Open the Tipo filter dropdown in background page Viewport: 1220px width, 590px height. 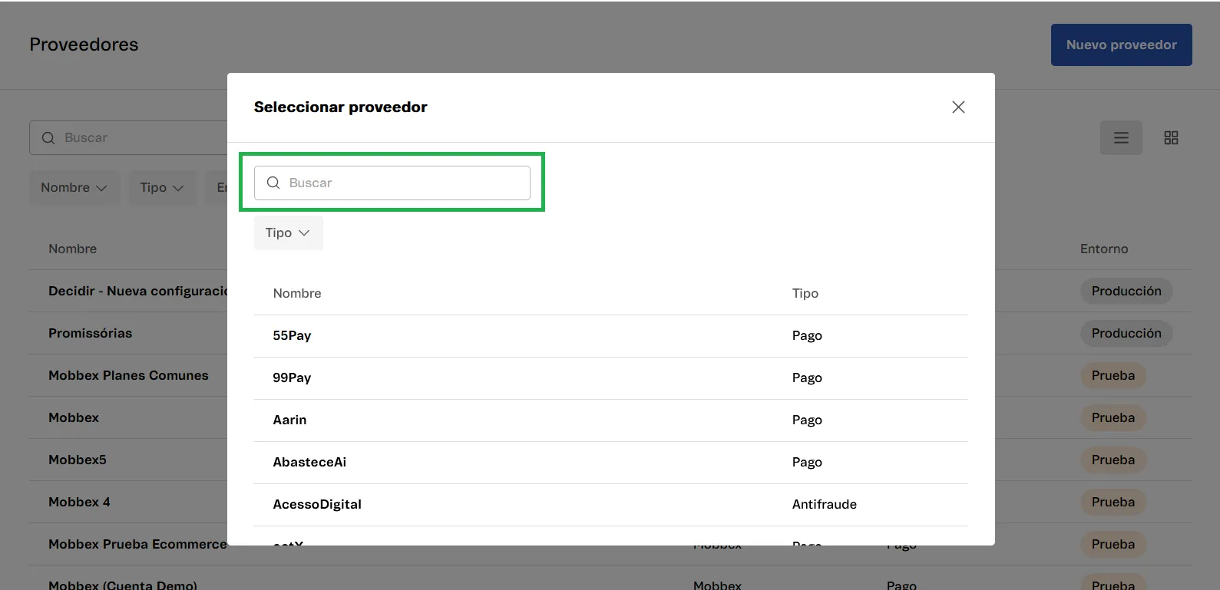[x=162, y=188]
